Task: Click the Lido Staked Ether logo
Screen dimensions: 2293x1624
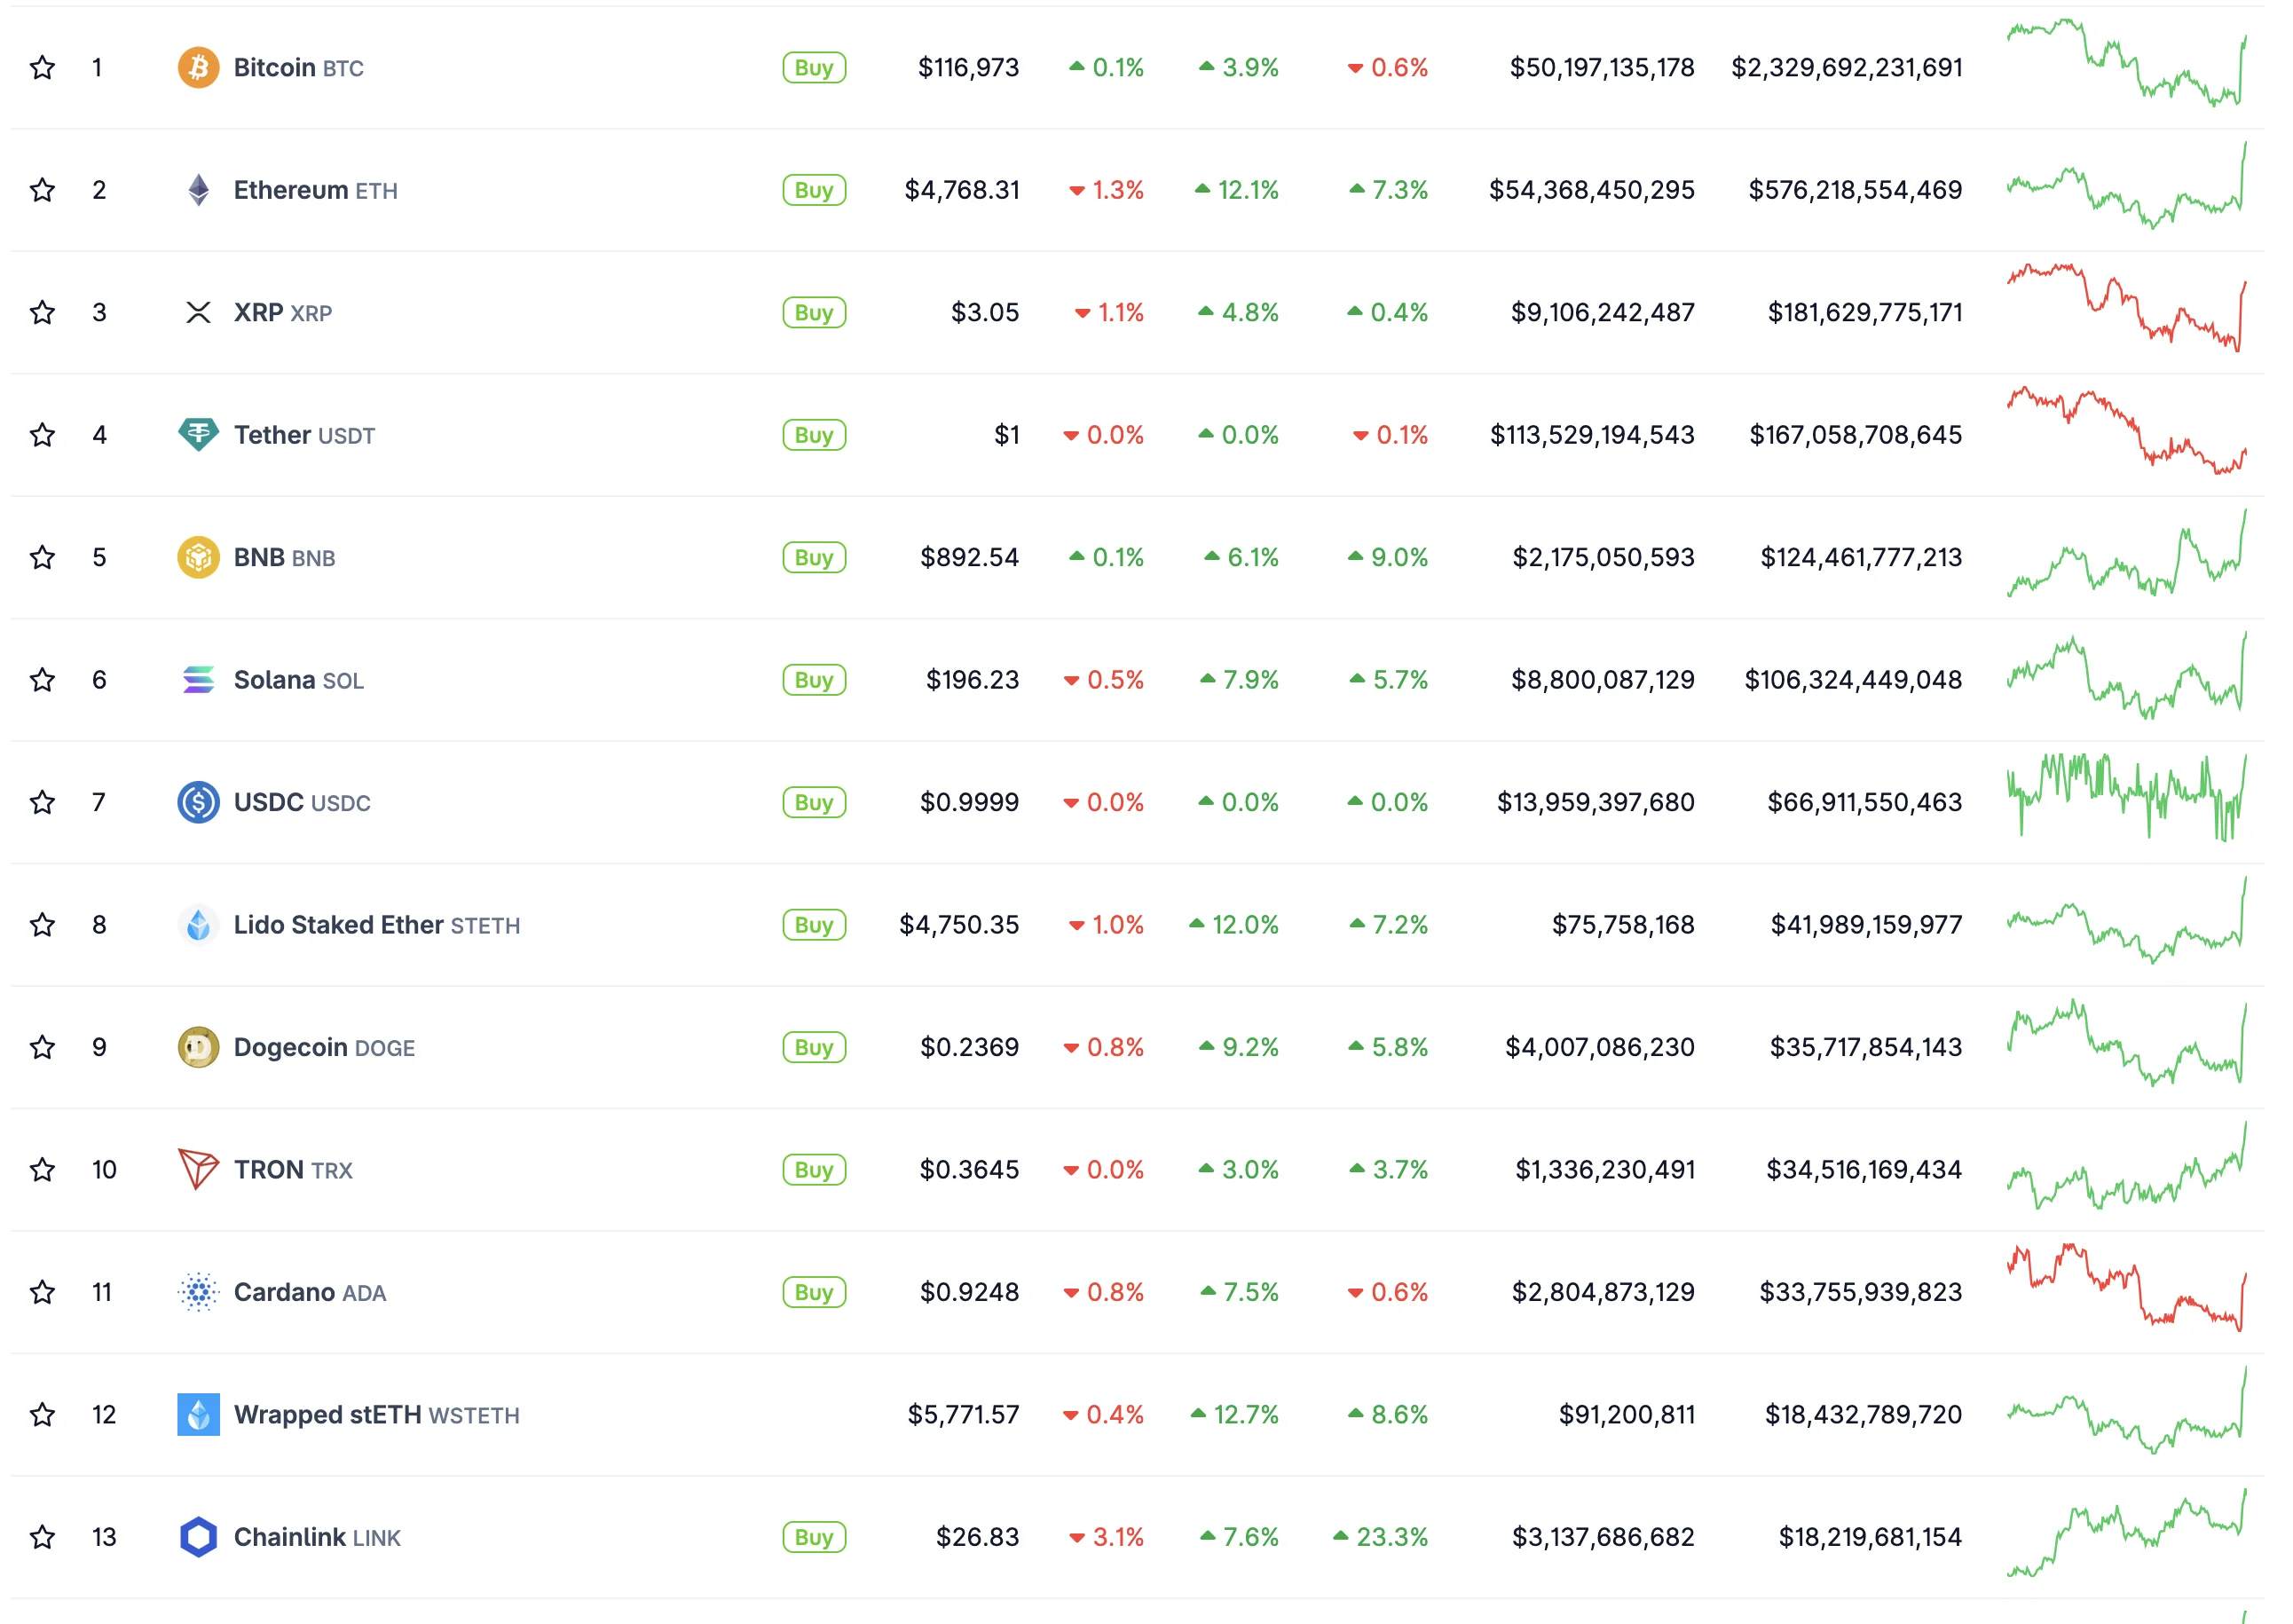Action: click(199, 925)
